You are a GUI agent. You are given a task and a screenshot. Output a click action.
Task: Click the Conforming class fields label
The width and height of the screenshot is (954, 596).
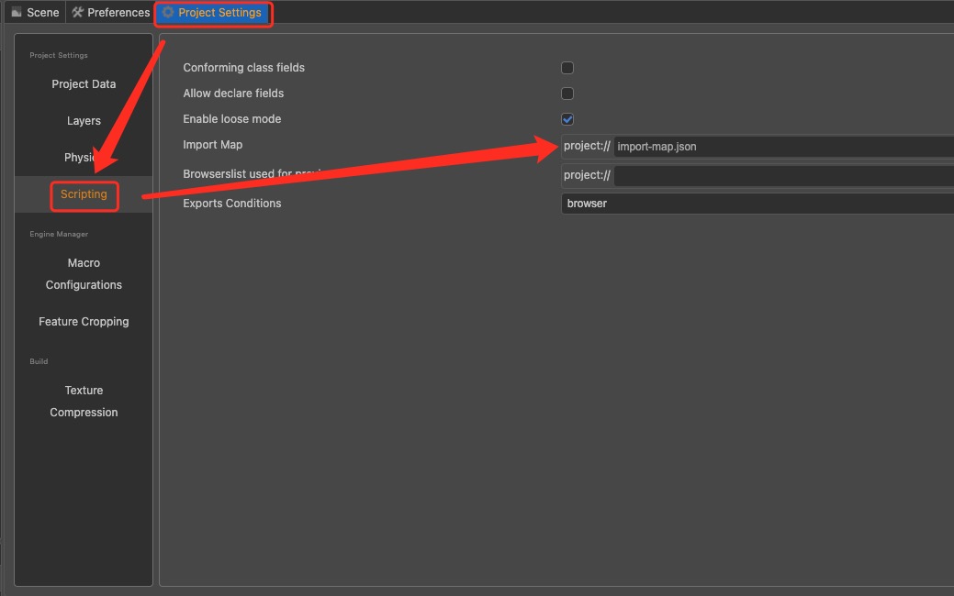[x=243, y=68]
